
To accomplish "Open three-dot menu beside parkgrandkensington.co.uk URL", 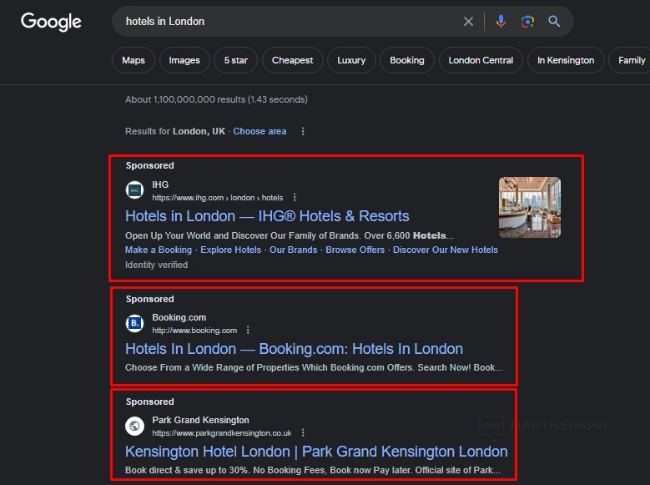I will click(x=303, y=432).
